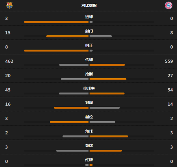Click the 进球 goals stat label
Viewport: 177px width, 167px height.
tap(89, 17)
